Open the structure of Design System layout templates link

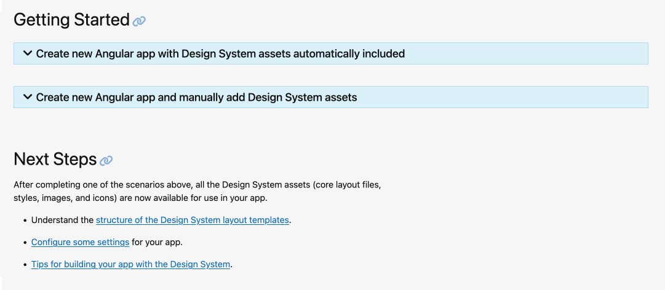pyautogui.click(x=192, y=220)
